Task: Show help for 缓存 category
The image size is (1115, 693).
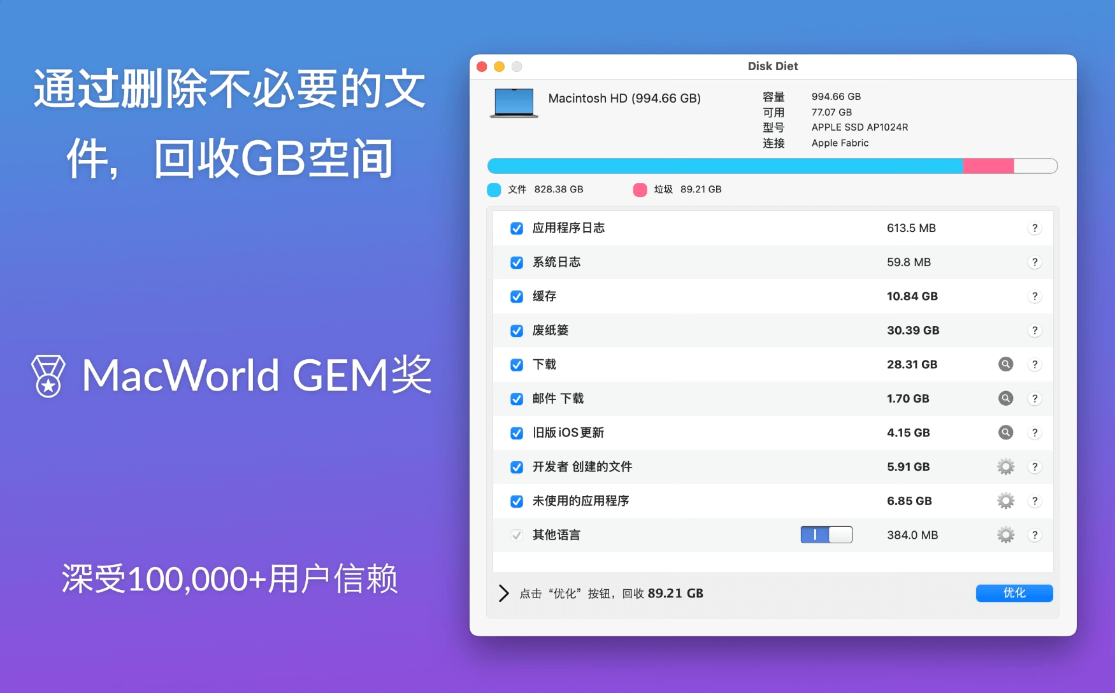Action: tap(1035, 296)
